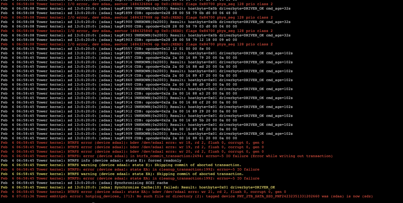Click the tag#1913 CDB opcode line

point(119,93)
